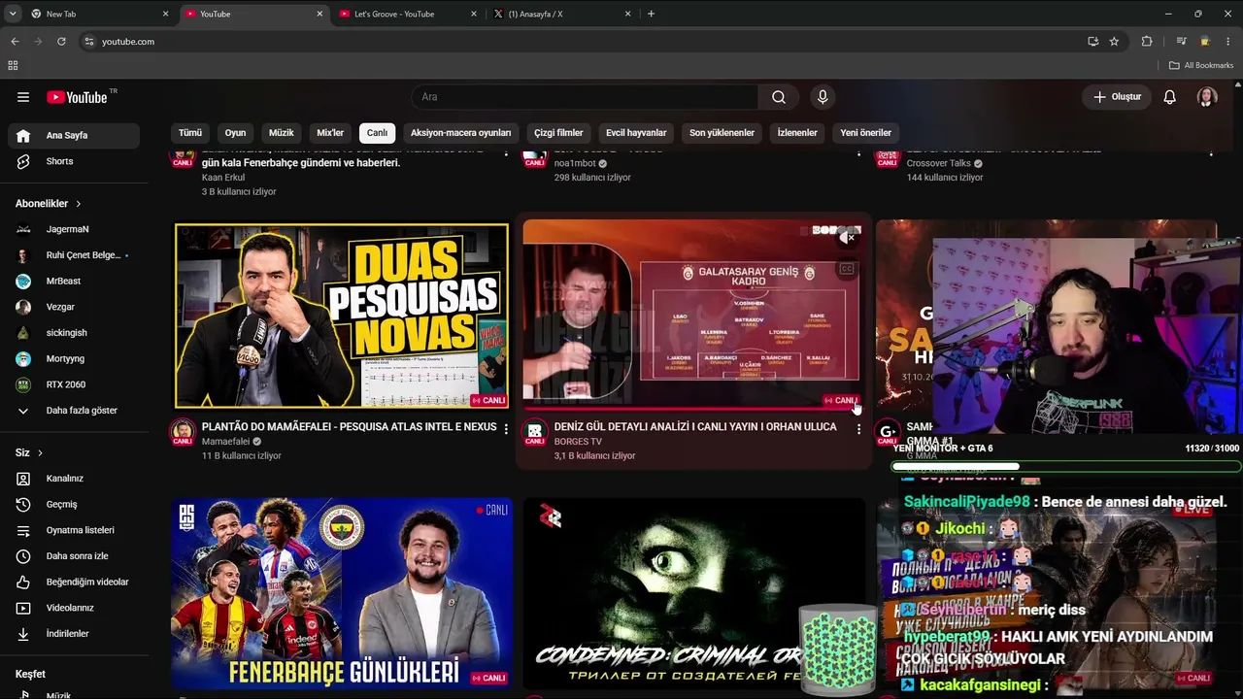
Task: Click the Oluştur create button
Action: coord(1117,97)
